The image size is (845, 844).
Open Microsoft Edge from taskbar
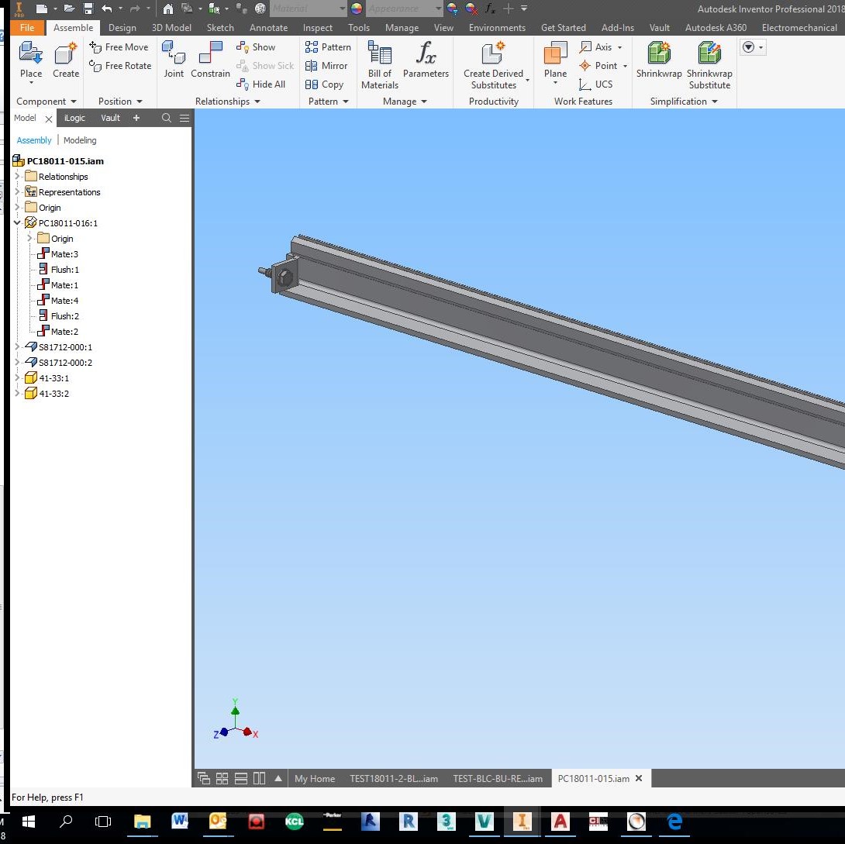coord(674,822)
